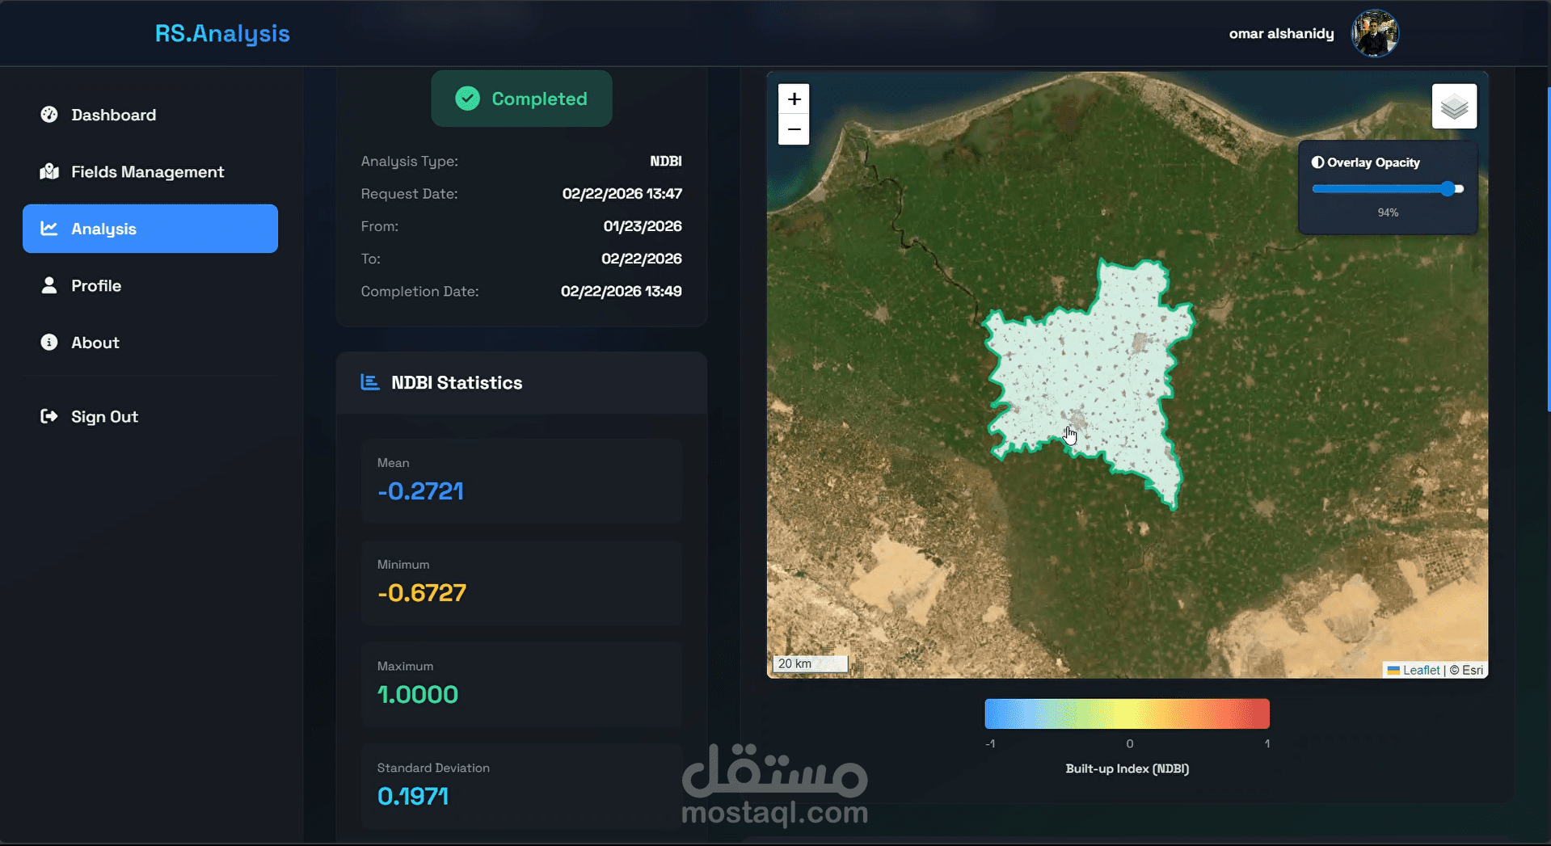This screenshot has width=1551, height=846.
Task: Click Request Date value 02/22/2026 13:47
Action: click(x=622, y=194)
